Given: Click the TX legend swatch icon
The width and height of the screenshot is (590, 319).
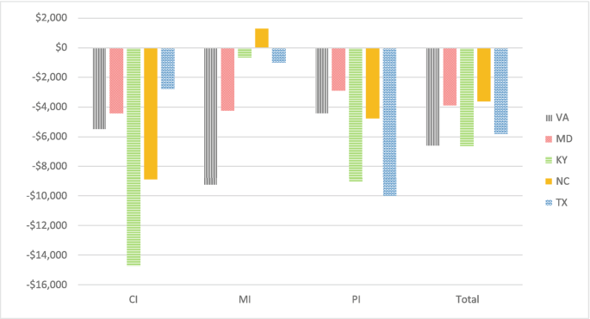Looking at the screenshot, I should 549,203.
